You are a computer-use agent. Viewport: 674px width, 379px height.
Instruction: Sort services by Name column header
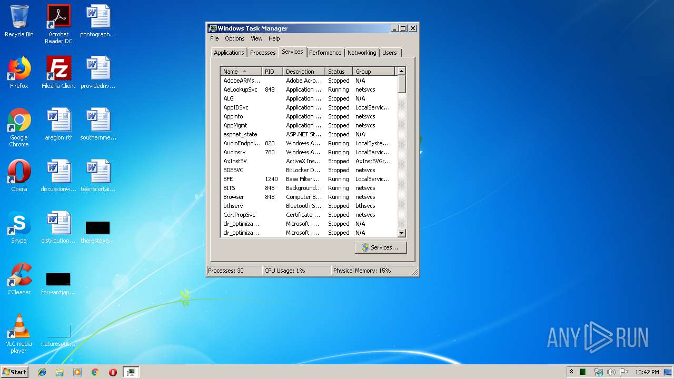tap(241, 72)
